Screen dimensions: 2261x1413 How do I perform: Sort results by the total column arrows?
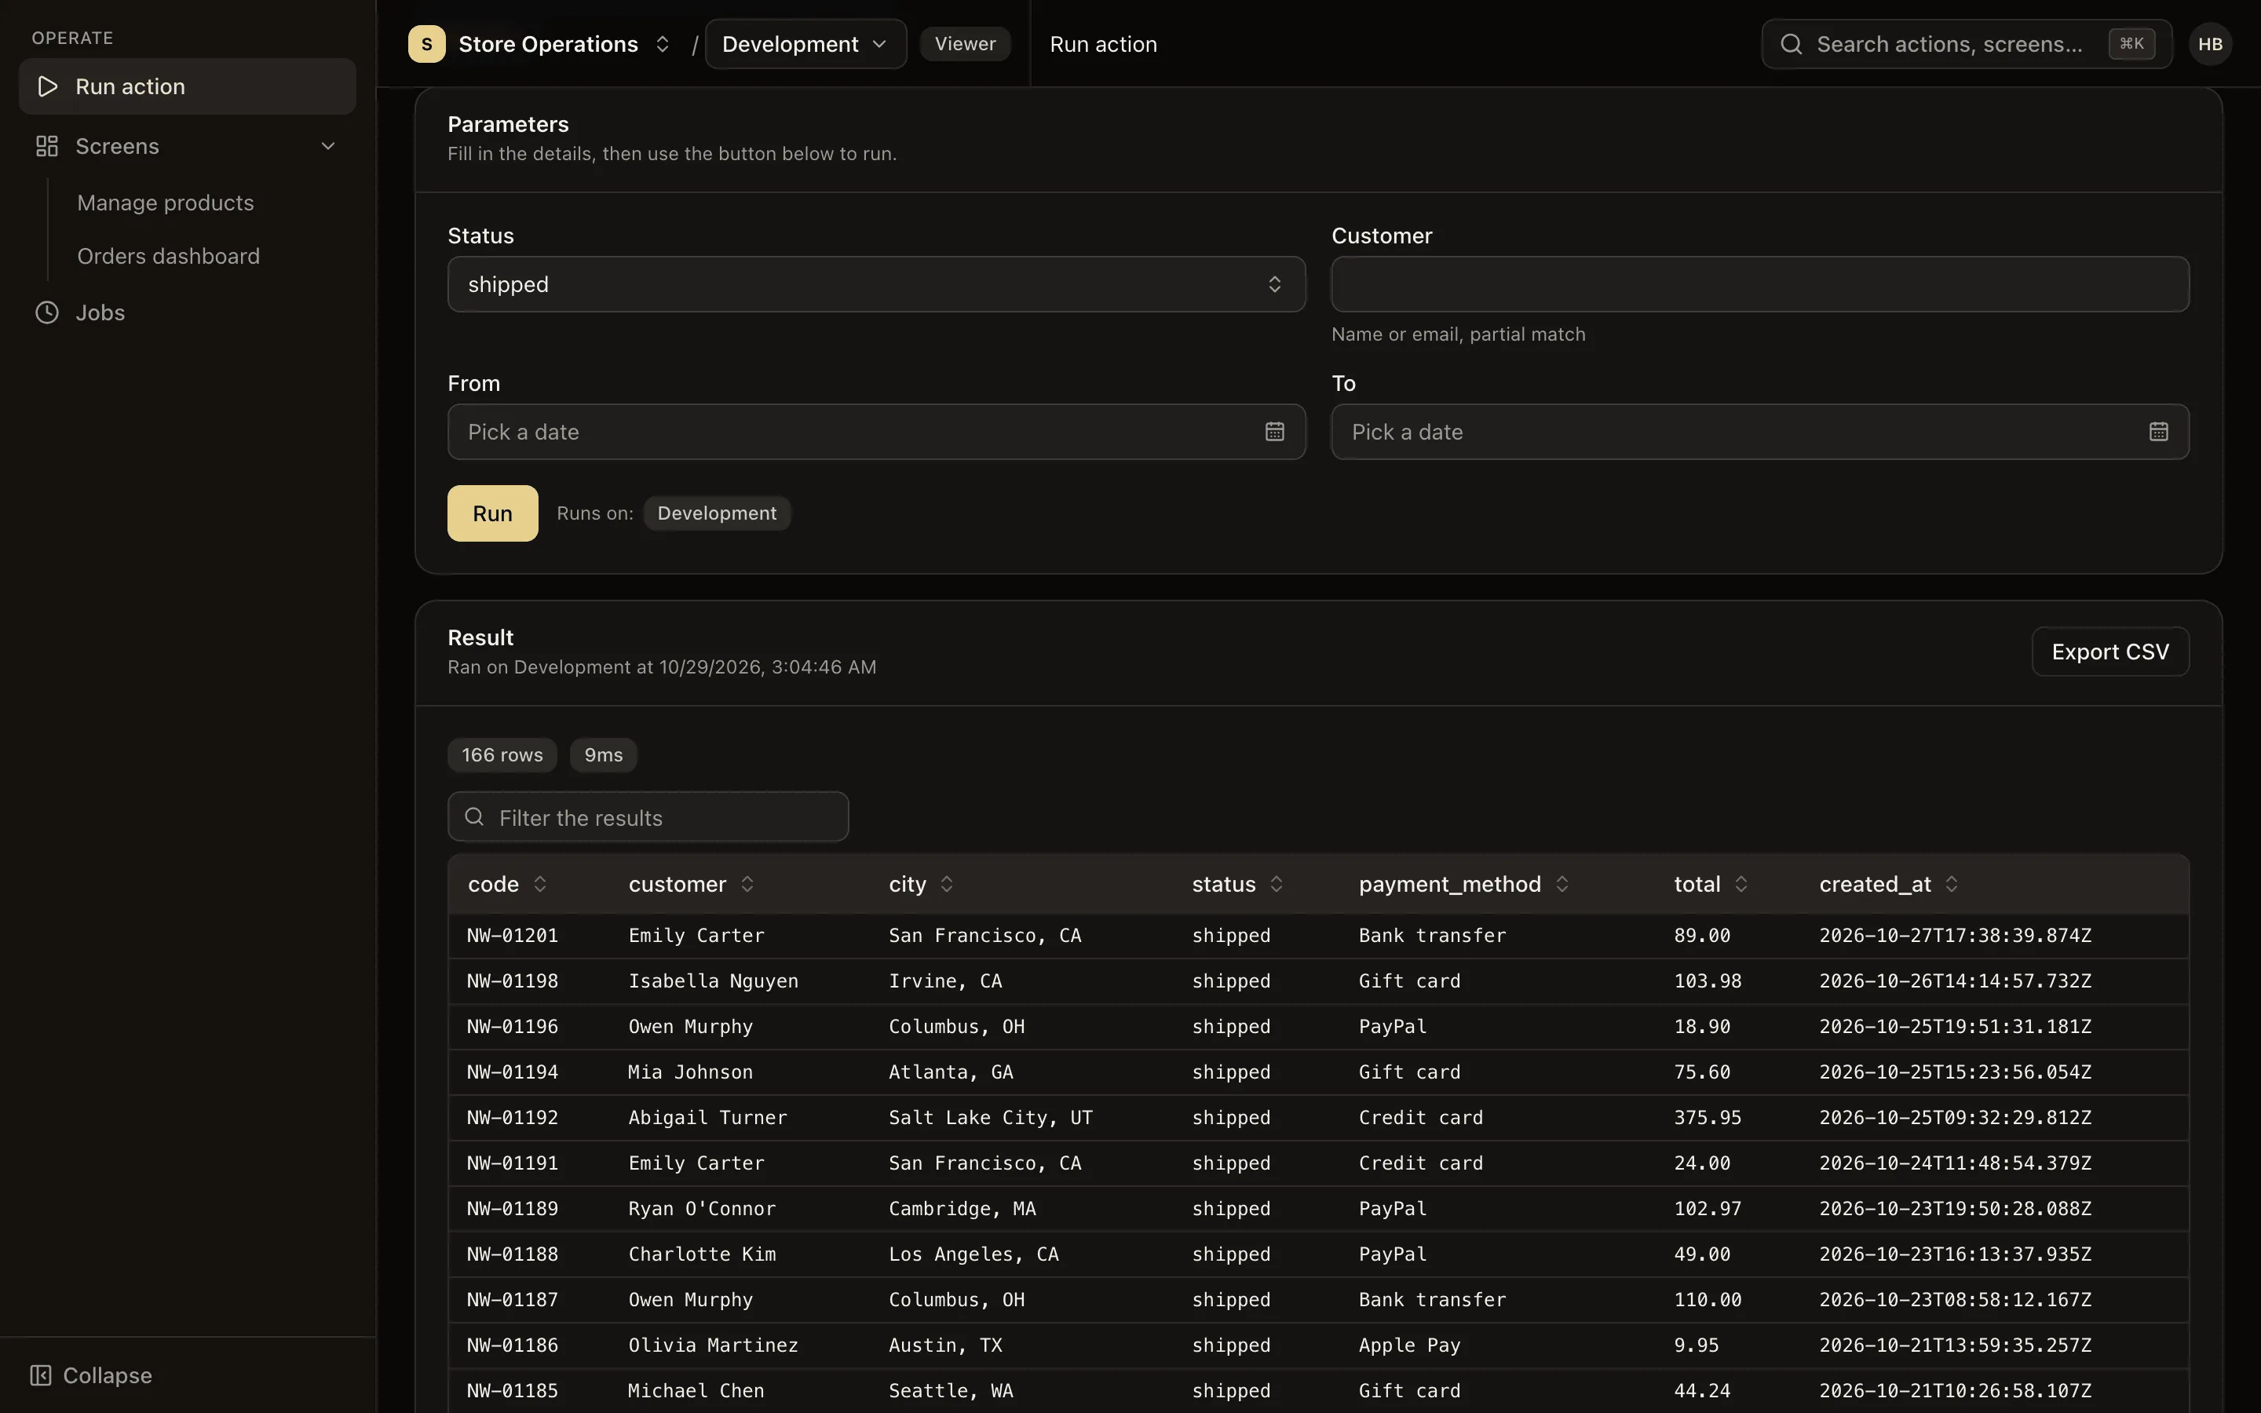click(1740, 884)
